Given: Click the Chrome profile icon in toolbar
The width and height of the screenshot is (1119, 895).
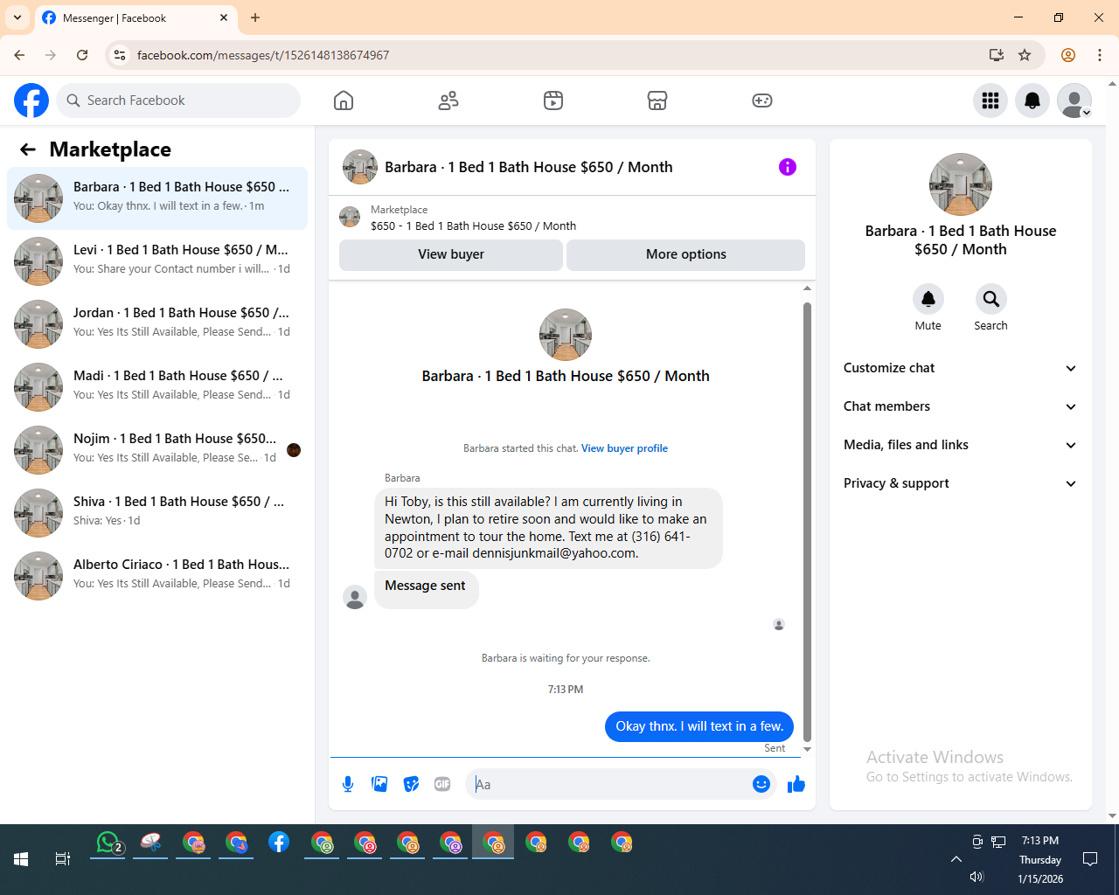Looking at the screenshot, I should 1068,55.
